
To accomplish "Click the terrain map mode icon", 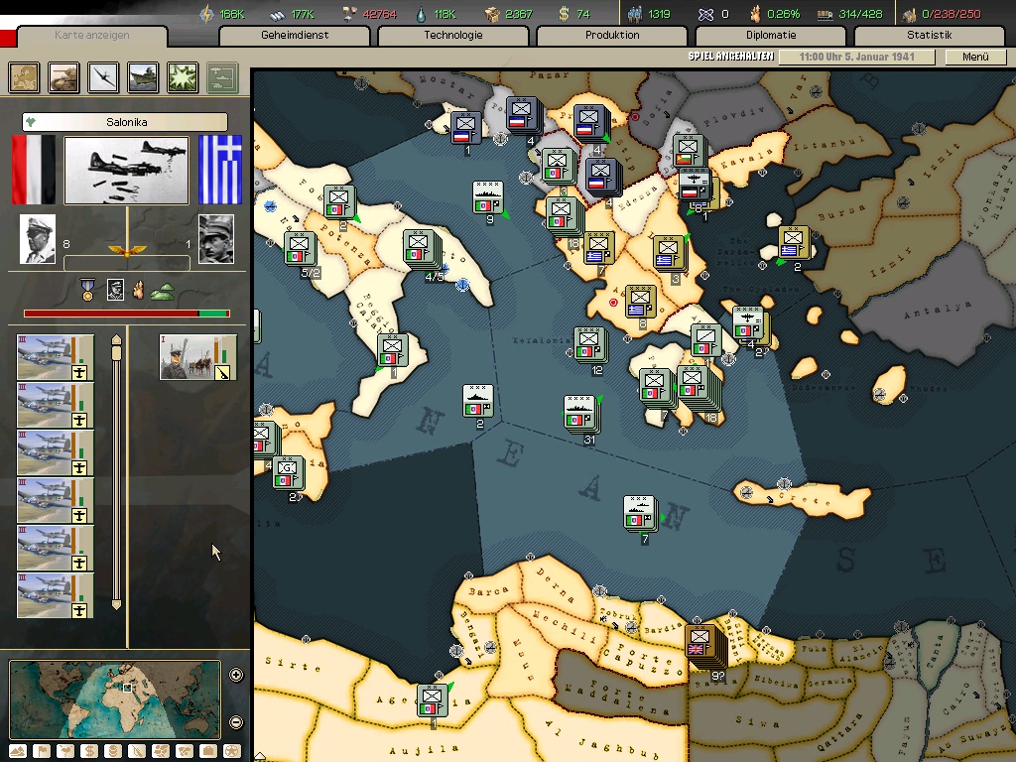I will 17,751.
